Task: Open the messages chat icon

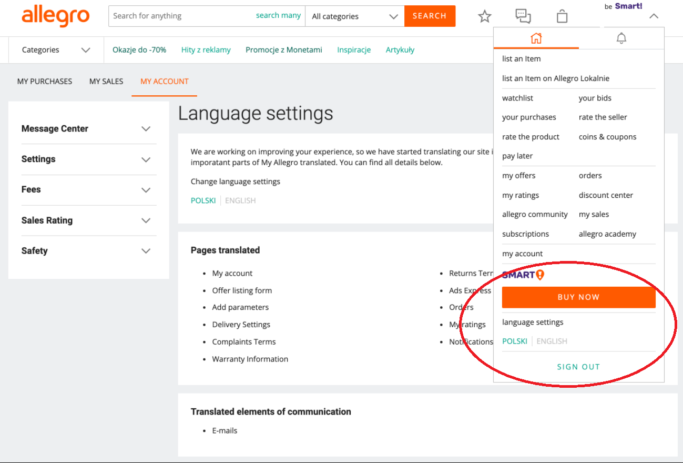Action: (x=523, y=16)
